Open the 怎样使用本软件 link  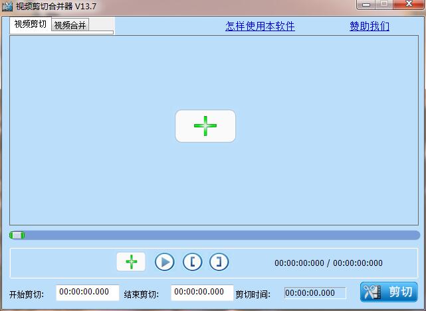260,27
